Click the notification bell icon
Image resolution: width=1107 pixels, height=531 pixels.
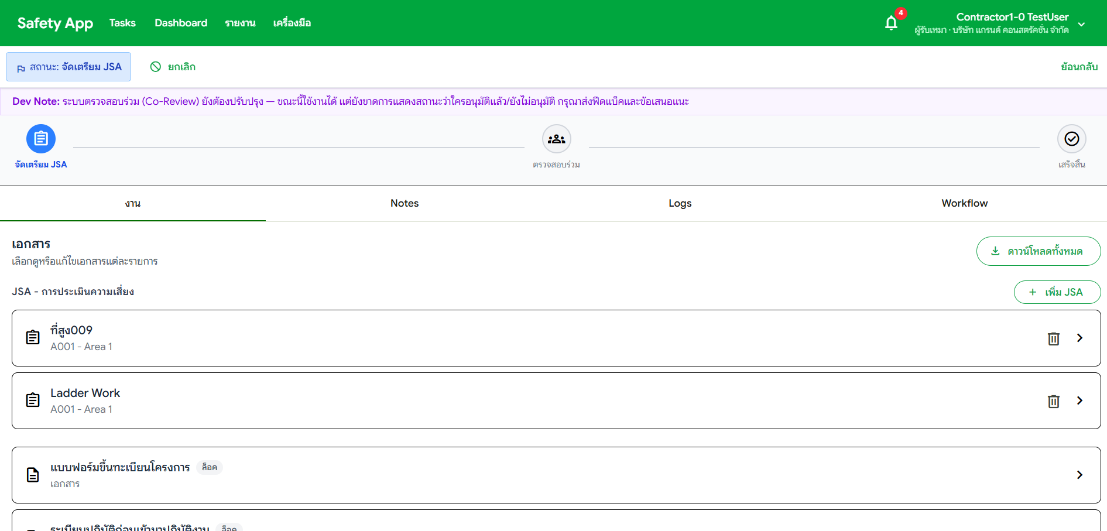tap(891, 21)
